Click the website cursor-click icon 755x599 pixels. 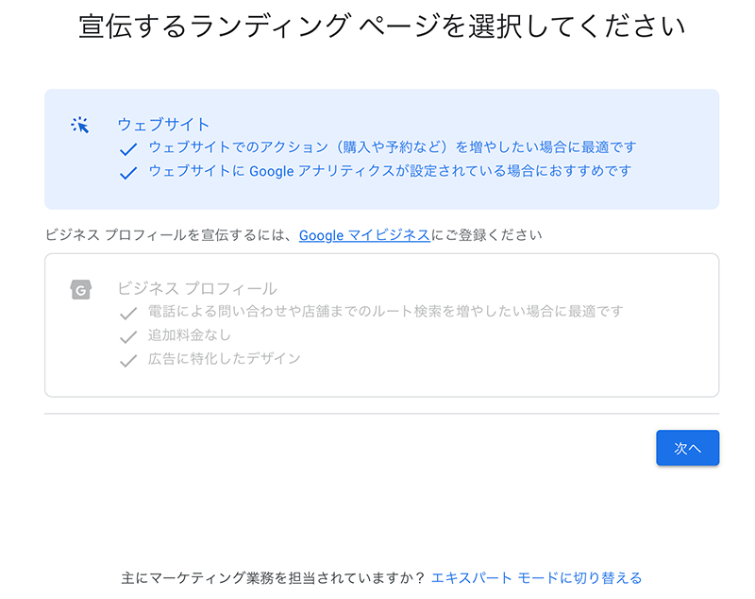80,125
